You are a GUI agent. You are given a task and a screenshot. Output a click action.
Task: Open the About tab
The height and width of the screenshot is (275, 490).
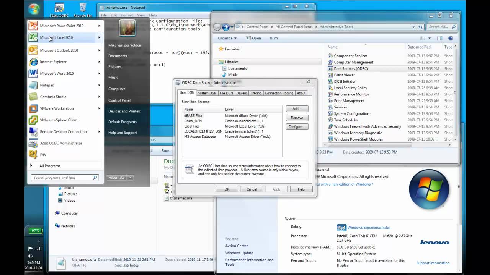coord(301,93)
